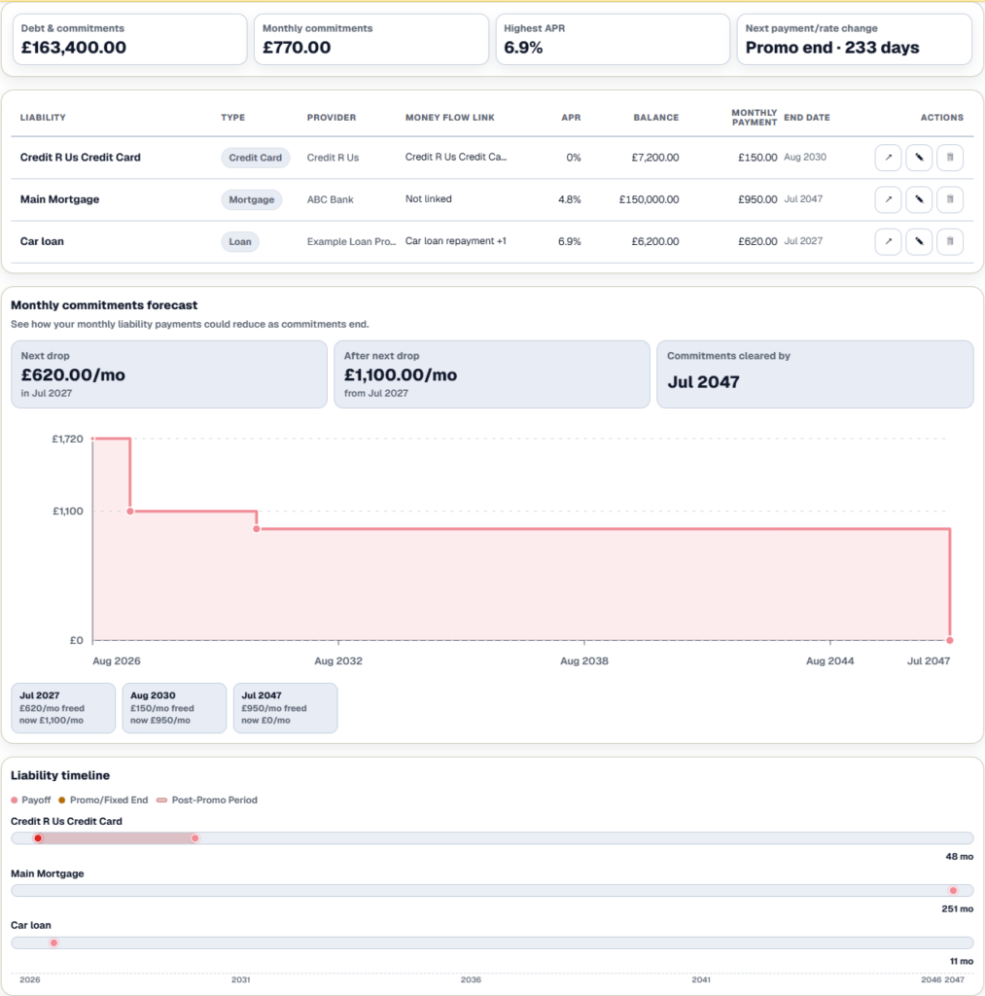The image size is (985, 996).
Task: Edit the Credit R Us Credit Card liability
Action: 919,158
